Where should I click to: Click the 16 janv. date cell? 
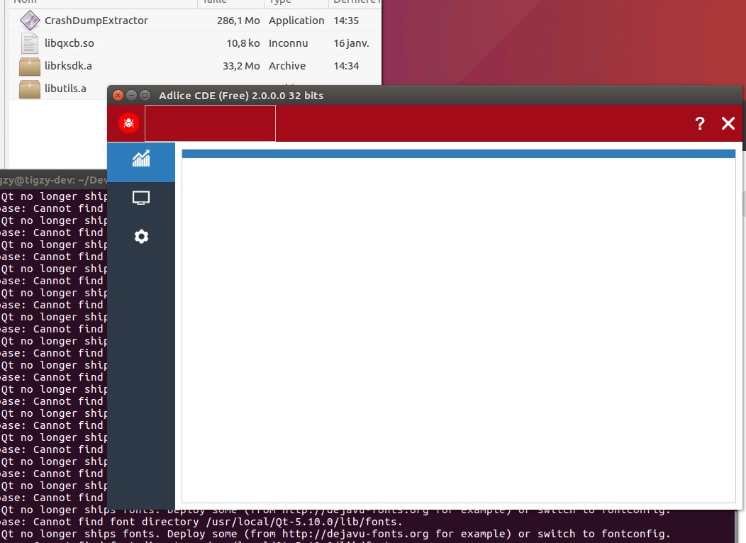click(x=351, y=43)
